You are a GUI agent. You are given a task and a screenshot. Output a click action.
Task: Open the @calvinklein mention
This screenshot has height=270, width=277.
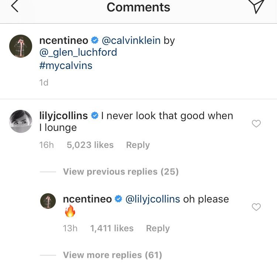click(x=131, y=40)
